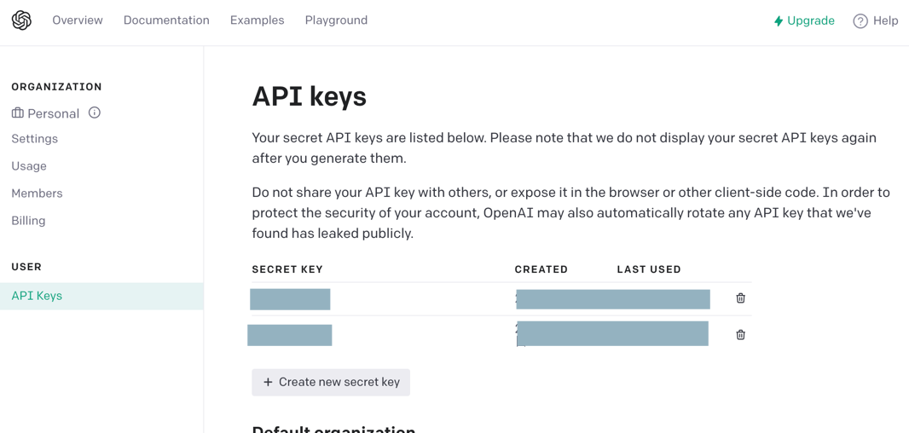Click the Personal organization info icon
The width and height of the screenshot is (909, 433).
coord(95,113)
